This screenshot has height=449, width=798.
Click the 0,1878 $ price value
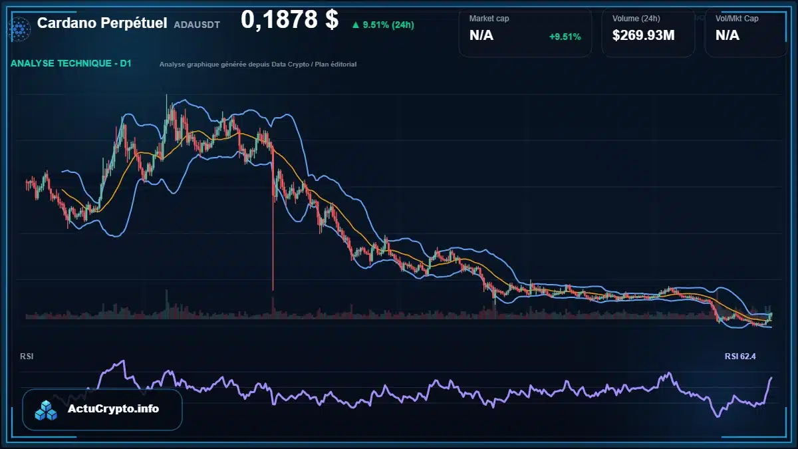290,20
